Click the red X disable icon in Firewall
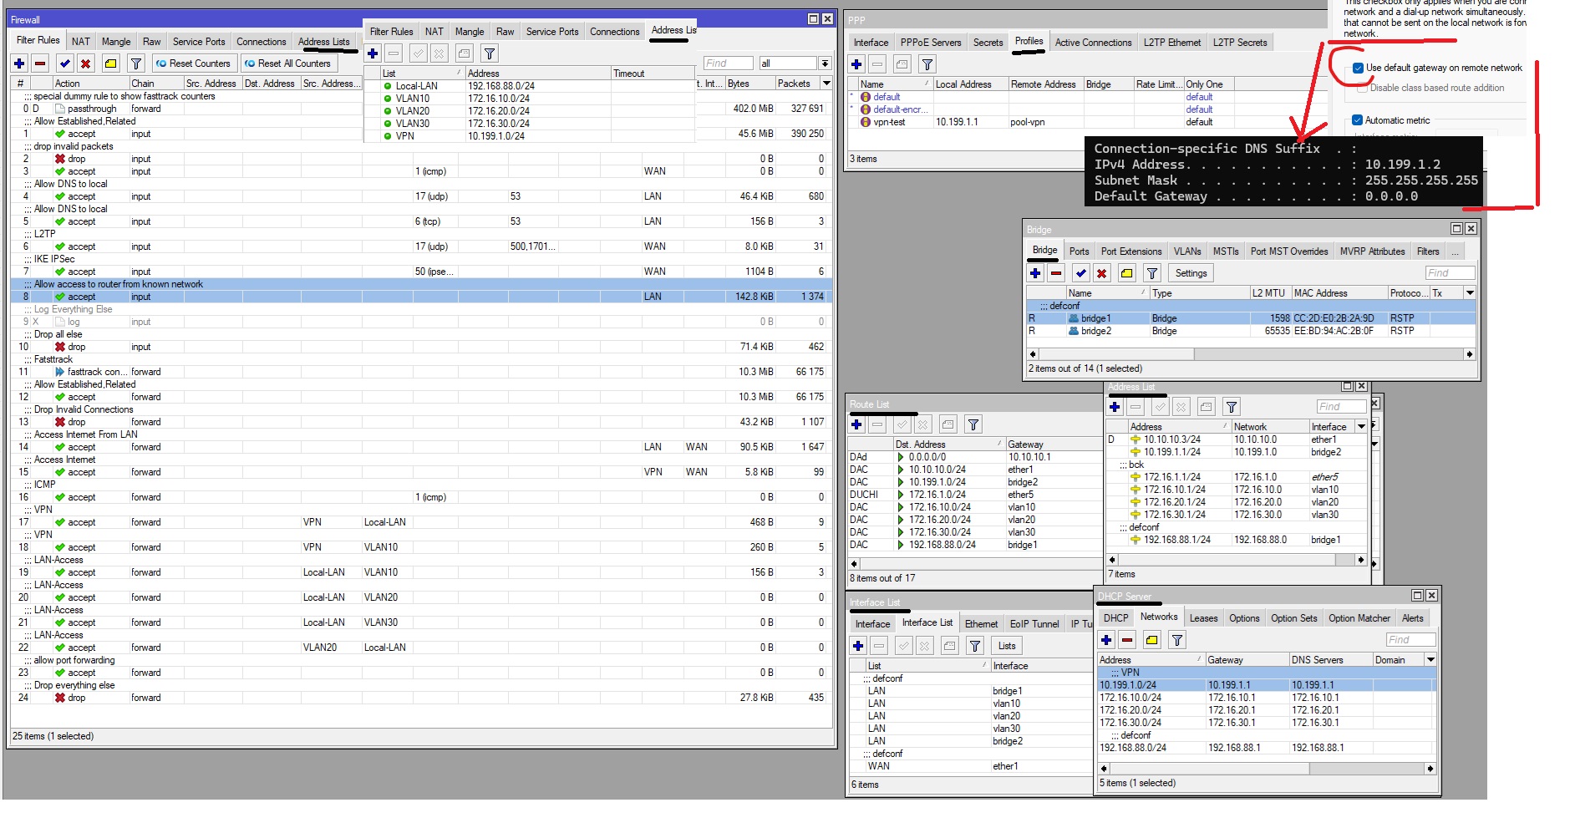Viewport: 1575px width, 828px height. [85, 63]
